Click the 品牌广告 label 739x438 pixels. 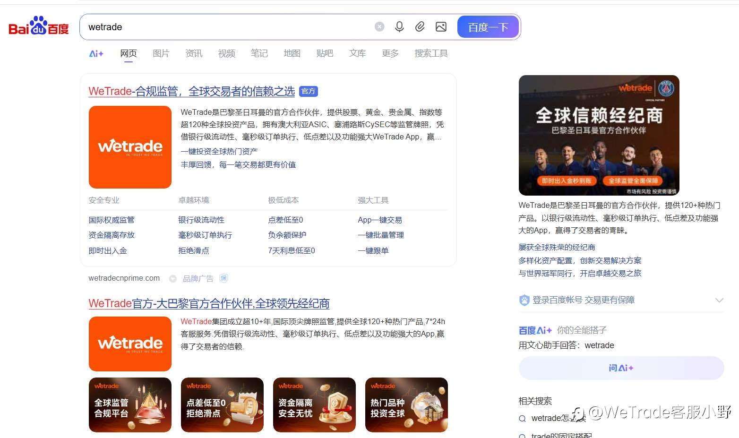click(198, 279)
